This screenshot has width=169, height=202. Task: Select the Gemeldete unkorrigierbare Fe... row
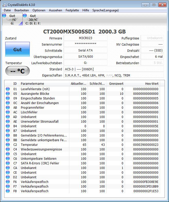click(82, 140)
